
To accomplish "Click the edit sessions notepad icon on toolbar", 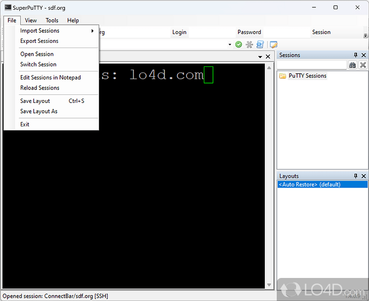I will [x=273, y=44].
